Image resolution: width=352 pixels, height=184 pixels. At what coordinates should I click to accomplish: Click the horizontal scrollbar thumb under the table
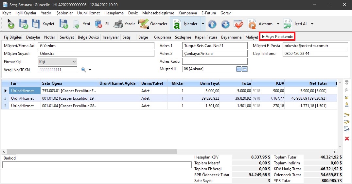coord(92,152)
